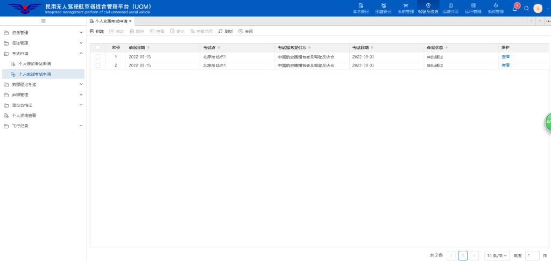Viewport: 551px width, 261px height.
Task: Open 个人理论考试申请 in the sidebar
Action: click(43, 64)
